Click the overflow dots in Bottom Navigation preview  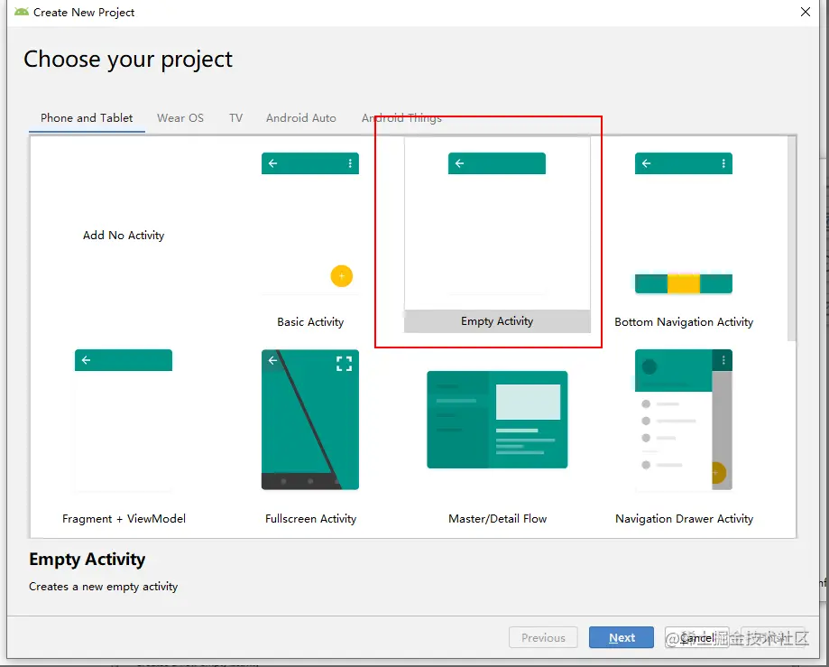coord(723,163)
